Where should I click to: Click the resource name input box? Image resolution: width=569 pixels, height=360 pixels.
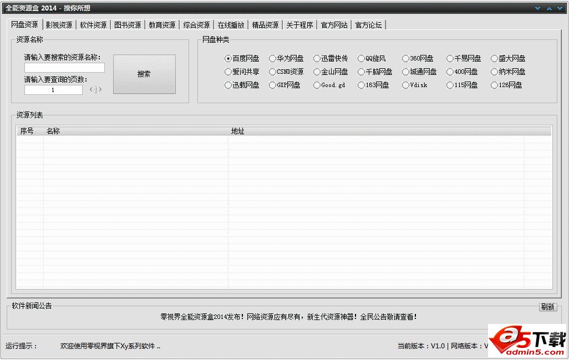pyautogui.click(x=64, y=68)
